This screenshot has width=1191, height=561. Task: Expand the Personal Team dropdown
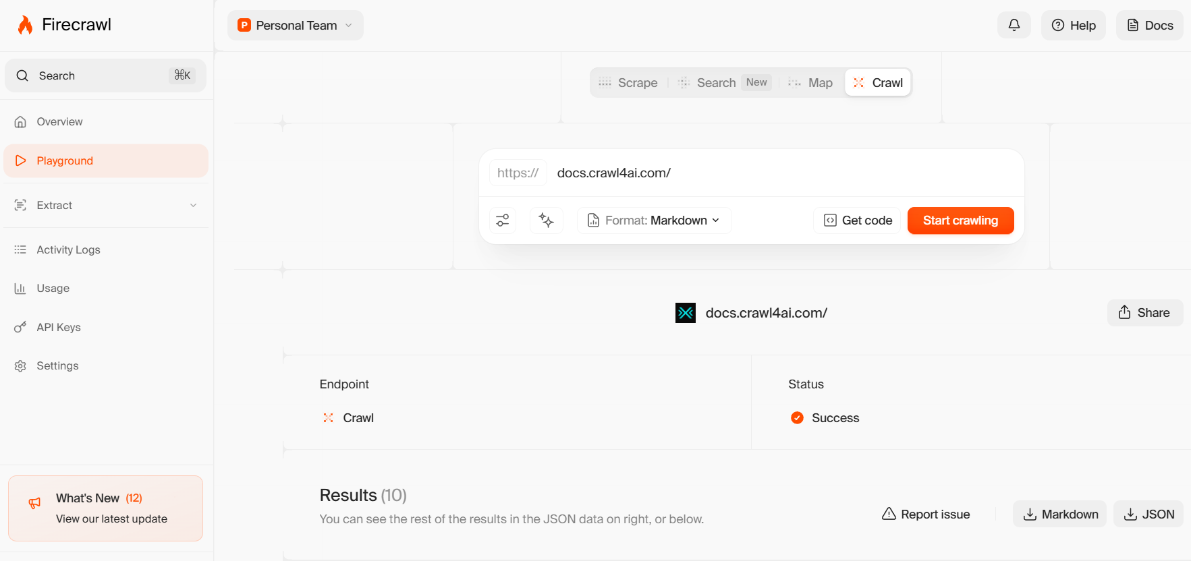(x=296, y=26)
